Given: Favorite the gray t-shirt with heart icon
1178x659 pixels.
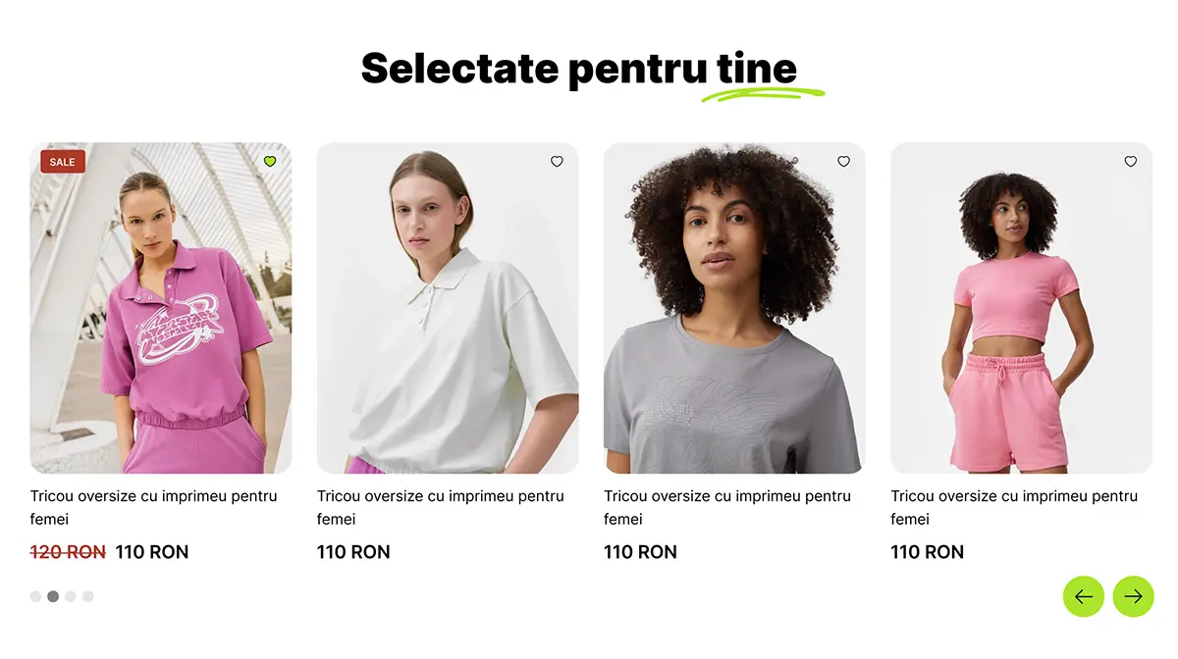Looking at the screenshot, I should point(843,162).
